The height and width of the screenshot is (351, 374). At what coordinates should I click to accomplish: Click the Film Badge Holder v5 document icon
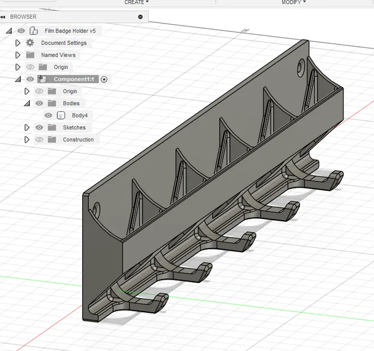click(33, 31)
